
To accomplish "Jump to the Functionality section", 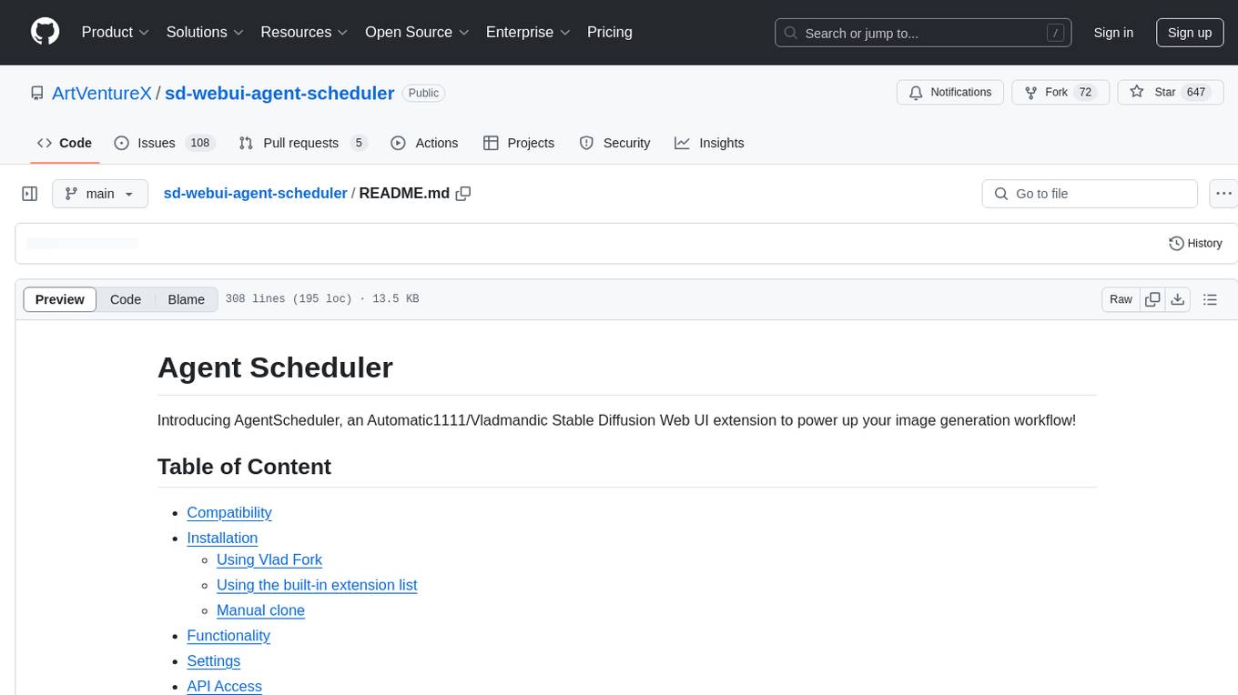I will pyautogui.click(x=228, y=635).
